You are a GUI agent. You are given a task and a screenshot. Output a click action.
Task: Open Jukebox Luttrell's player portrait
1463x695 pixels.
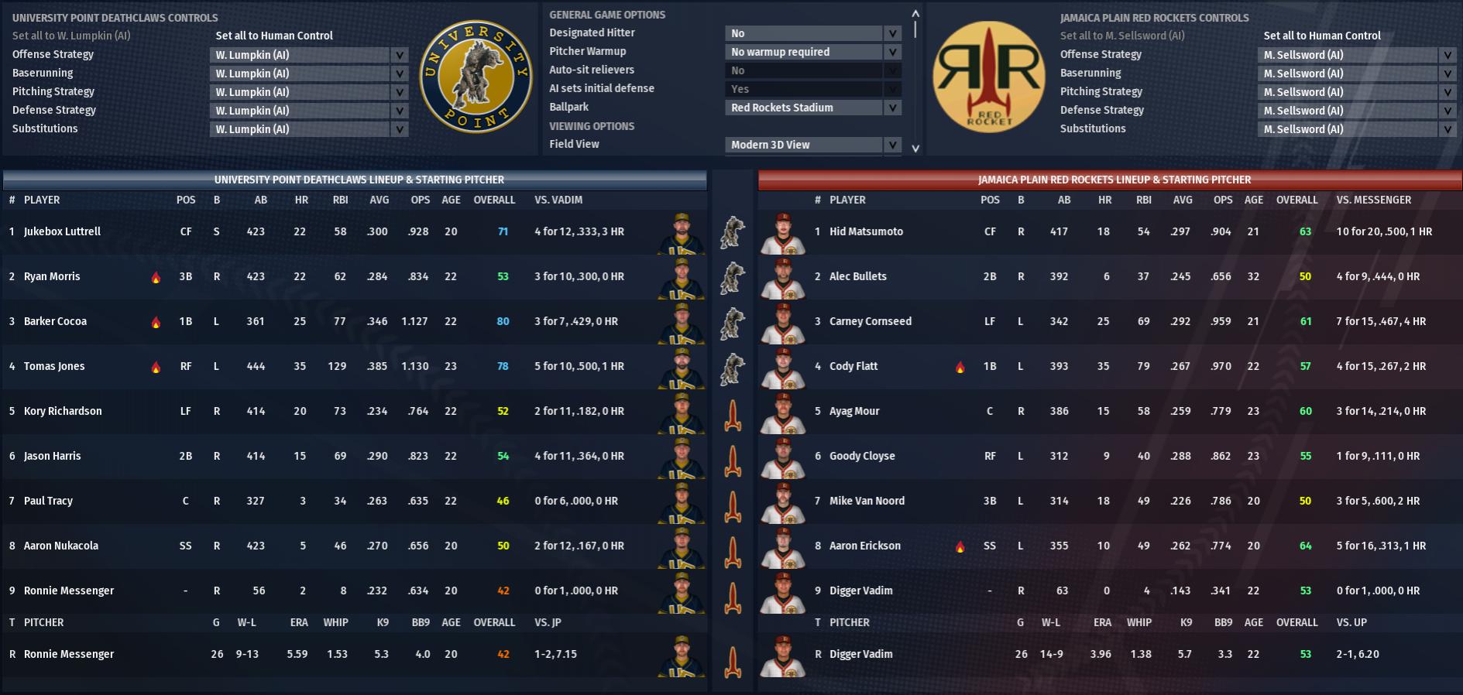[x=682, y=232]
